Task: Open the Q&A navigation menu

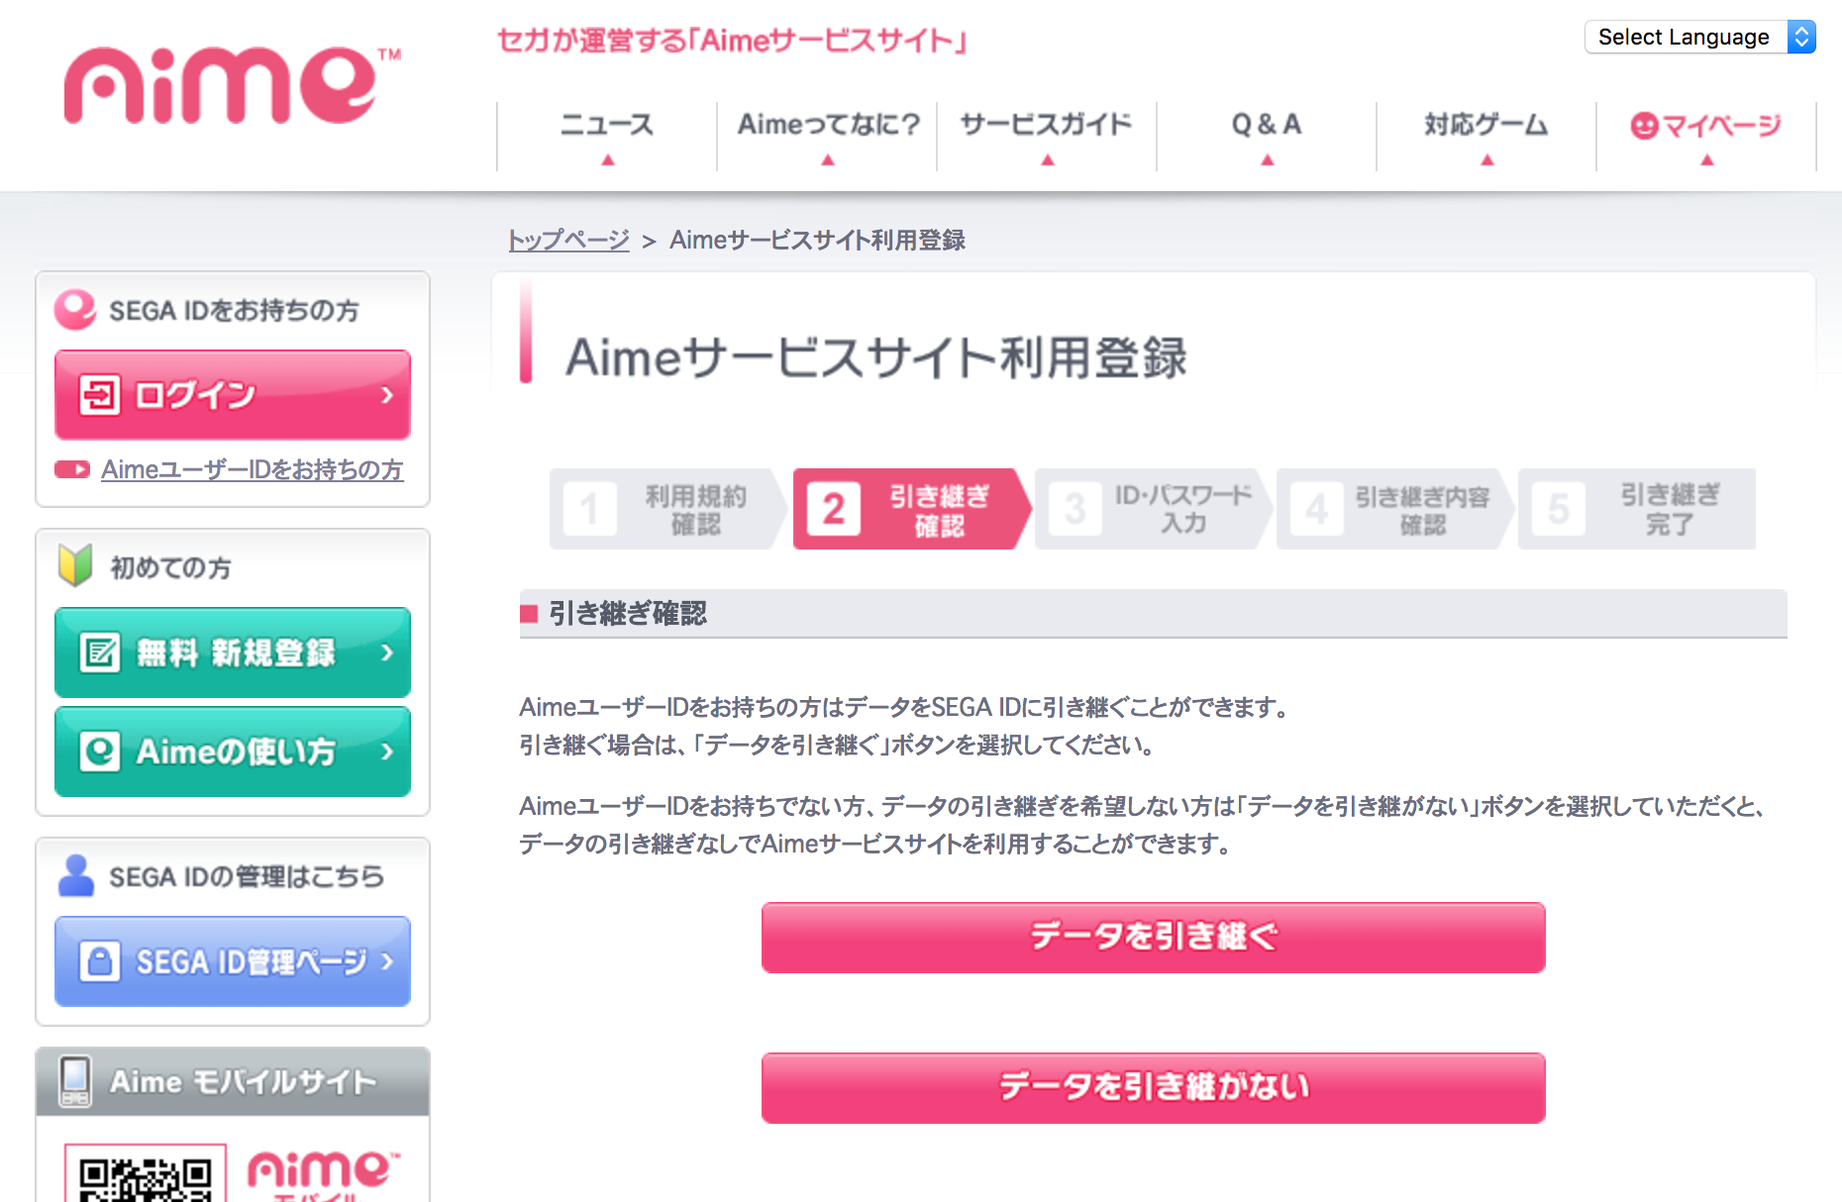Action: pos(1267,135)
